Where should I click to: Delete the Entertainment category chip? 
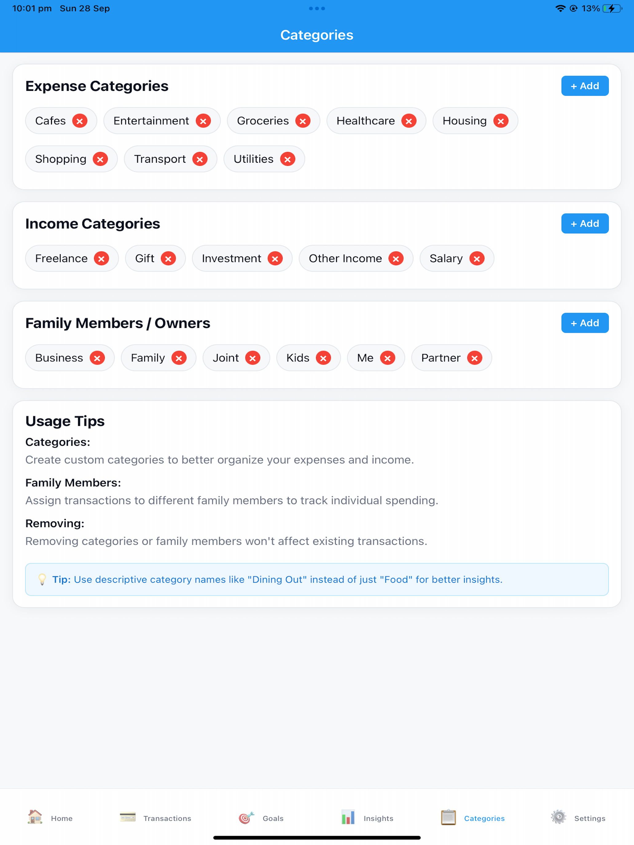(203, 121)
